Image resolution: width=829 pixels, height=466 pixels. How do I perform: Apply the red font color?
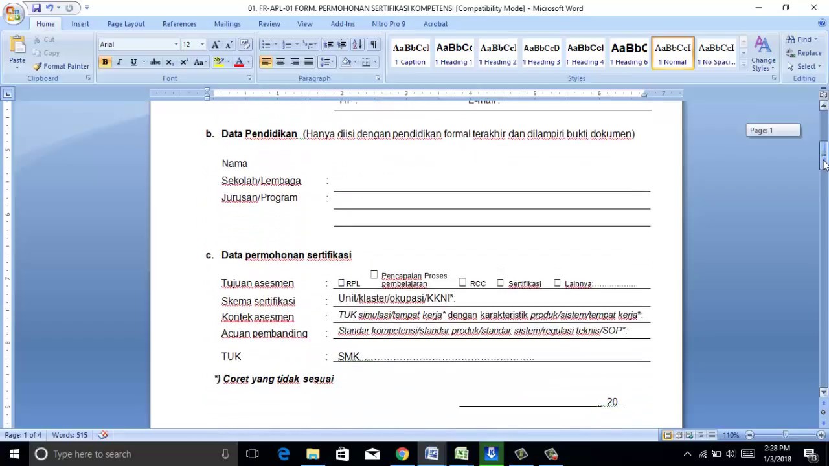click(239, 62)
